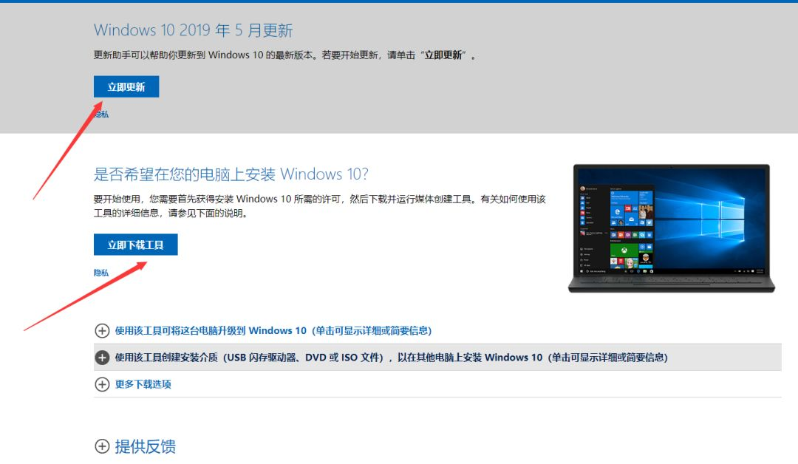
Task: Open the 提供反馈 heading text
Action: coord(146,446)
